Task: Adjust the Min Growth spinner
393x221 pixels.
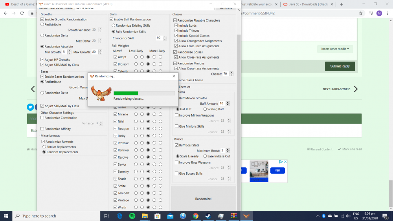Action: [x=69, y=52]
